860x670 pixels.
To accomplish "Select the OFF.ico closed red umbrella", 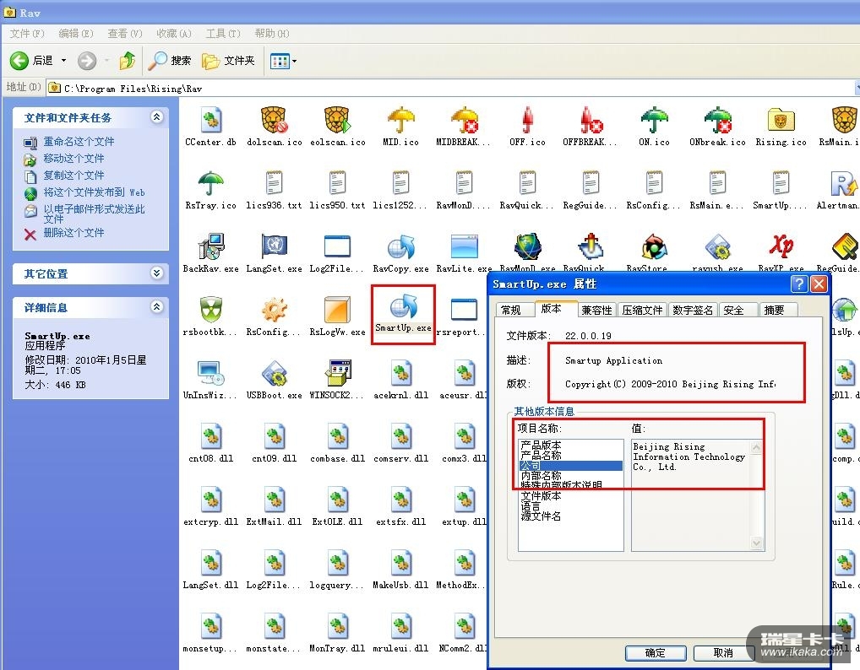I will coord(528,120).
